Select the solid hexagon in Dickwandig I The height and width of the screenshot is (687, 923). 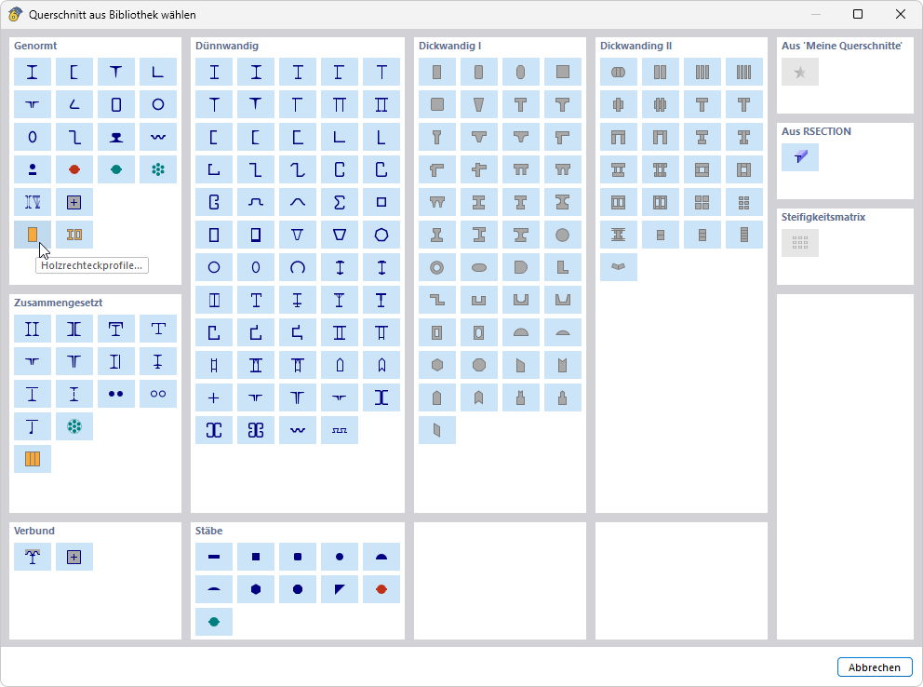tap(437, 365)
